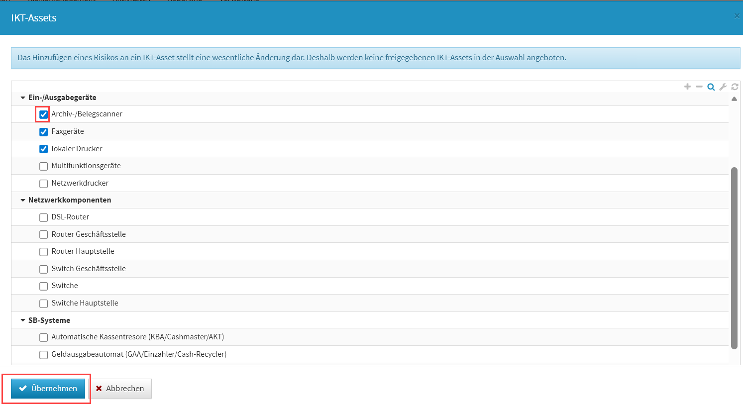Uncheck the Archiv-/Belegscanner checkbox
Screen dimensions: 743x409
(x=44, y=114)
